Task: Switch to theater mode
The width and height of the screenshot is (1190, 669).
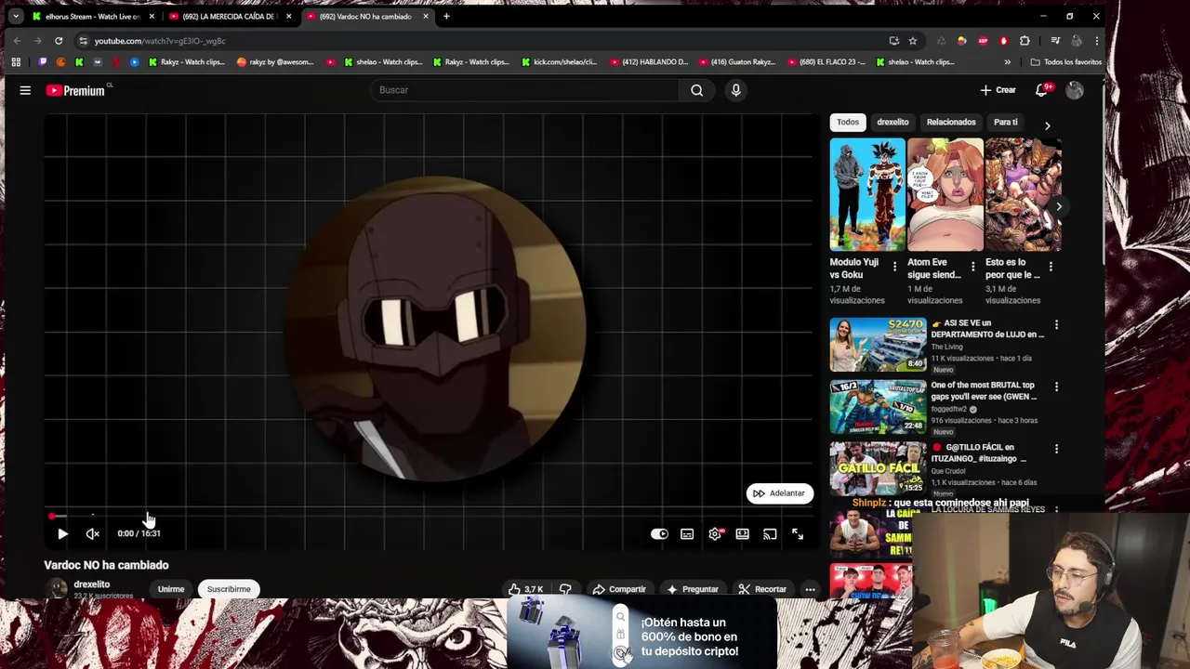Action: tap(742, 534)
